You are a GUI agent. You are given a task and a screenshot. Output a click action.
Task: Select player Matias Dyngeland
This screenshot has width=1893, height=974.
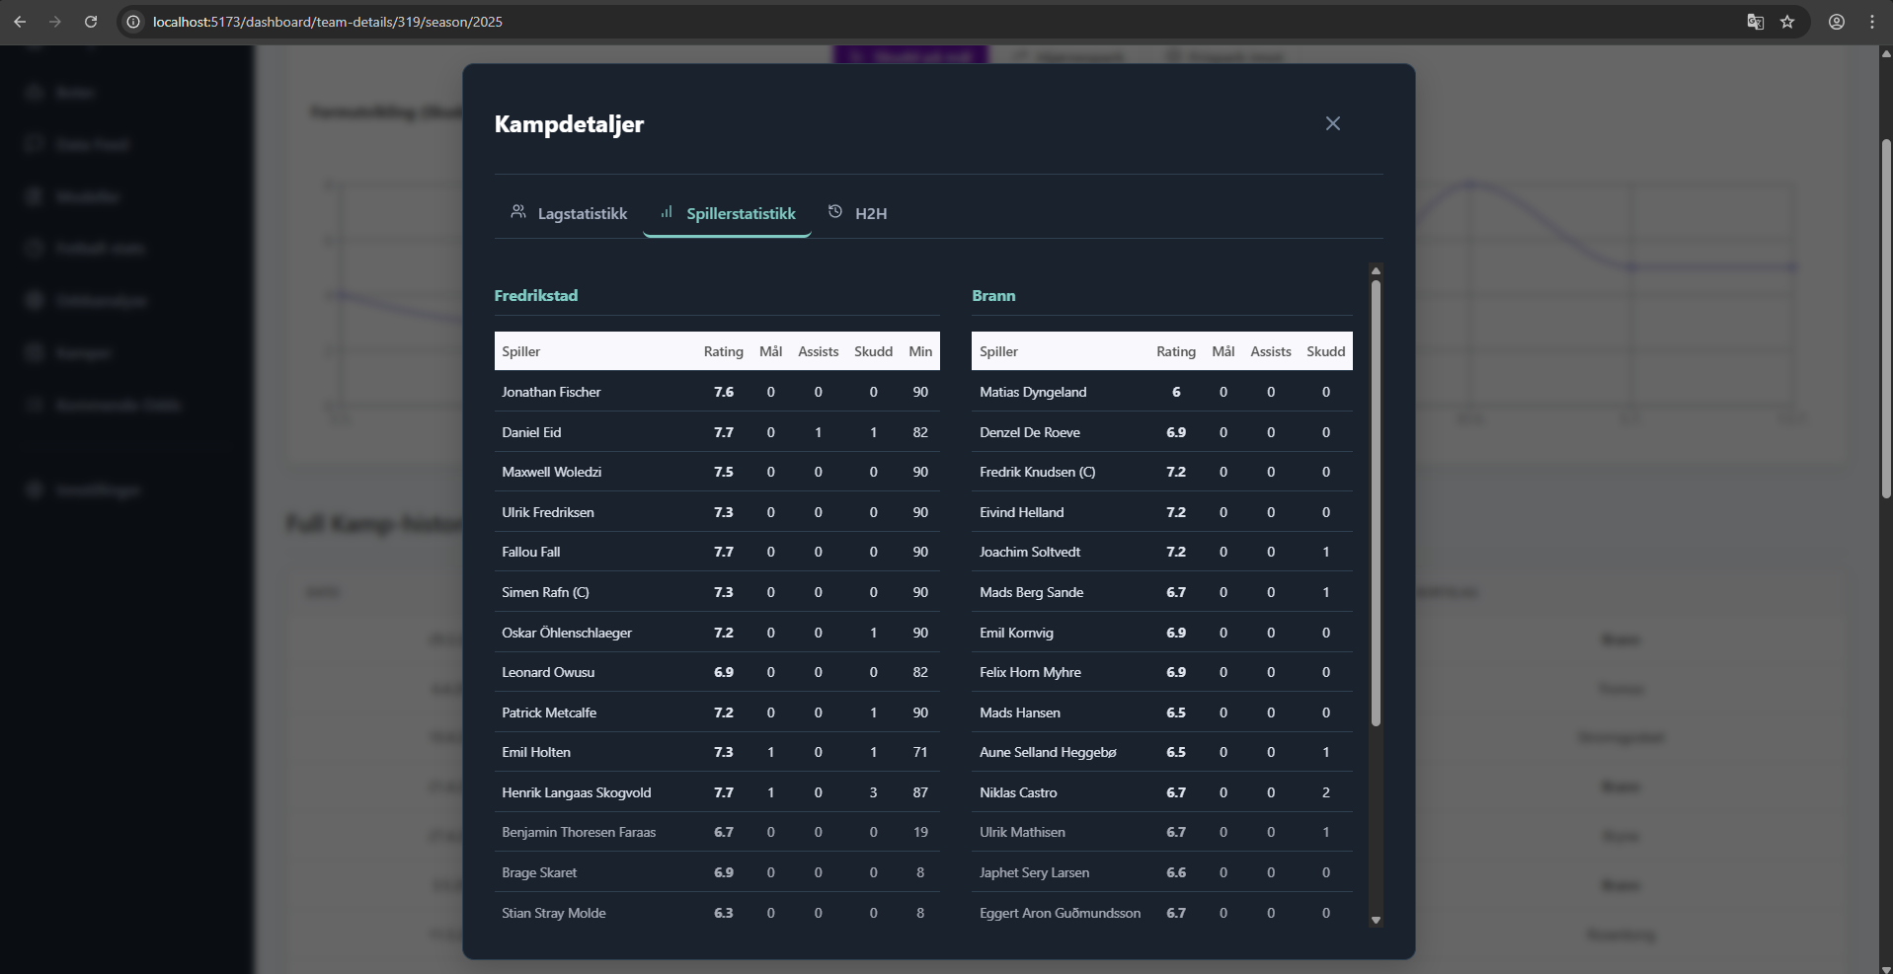pyautogui.click(x=1033, y=392)
